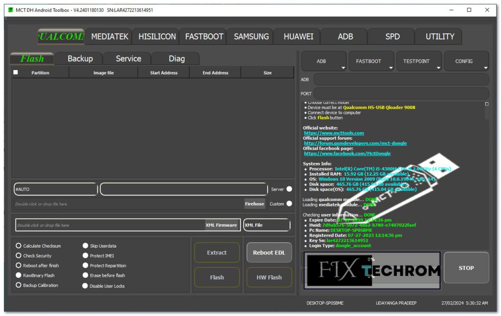Click the XML Firmware file drop field

pos(110,225)
